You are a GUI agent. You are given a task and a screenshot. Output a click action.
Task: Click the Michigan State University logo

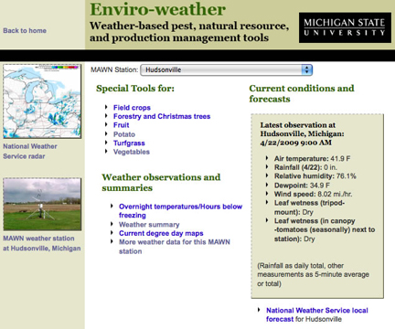pyautogui.click(x=345, y=27)
